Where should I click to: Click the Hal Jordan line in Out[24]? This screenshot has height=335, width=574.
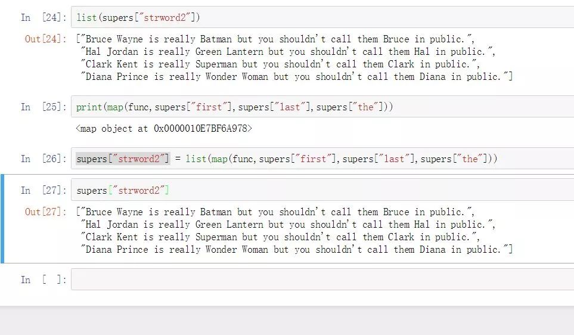coord(288,51)
